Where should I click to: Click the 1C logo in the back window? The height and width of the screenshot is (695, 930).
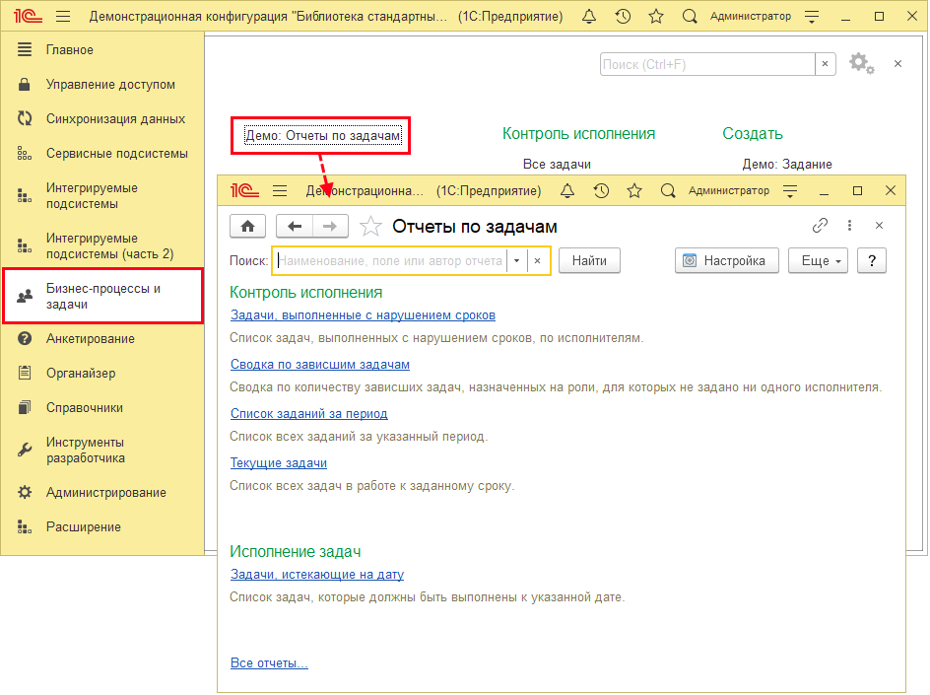click(28, 16)
